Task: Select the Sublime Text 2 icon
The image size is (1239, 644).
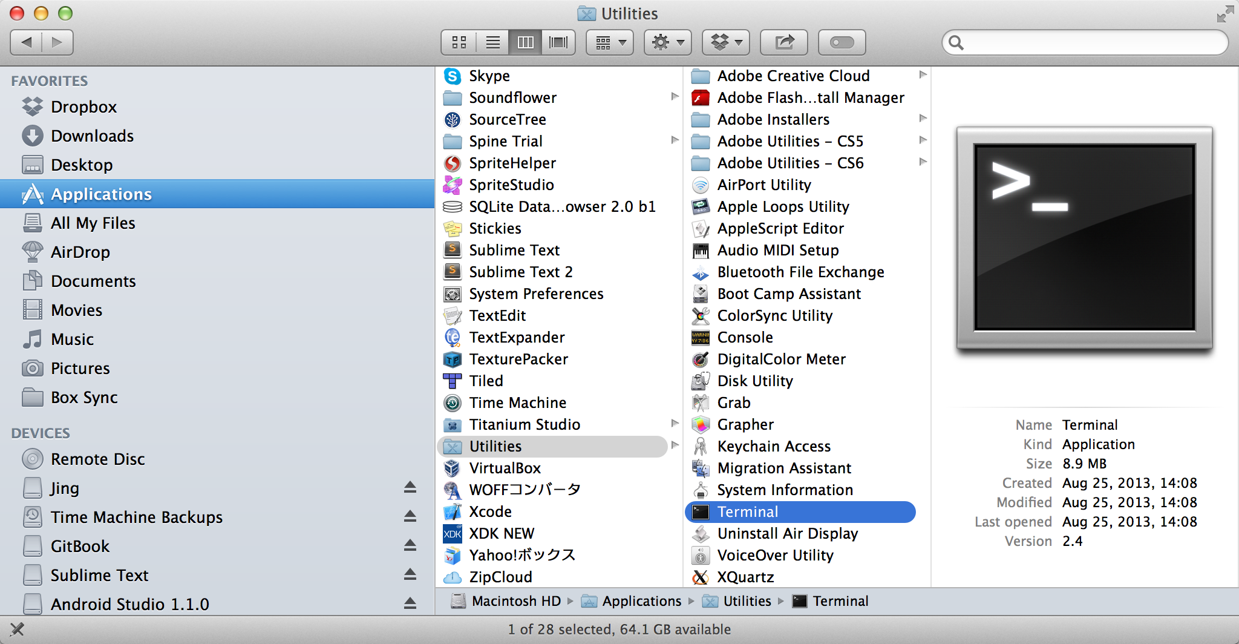Action: coord(453,272)
